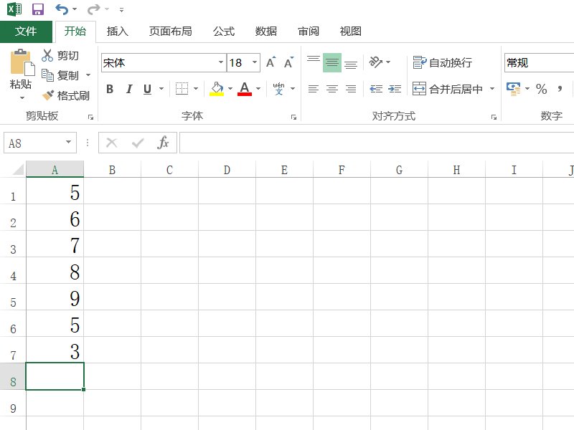Toggle bold formatting
574x430 pixels.
pos(109,89)
